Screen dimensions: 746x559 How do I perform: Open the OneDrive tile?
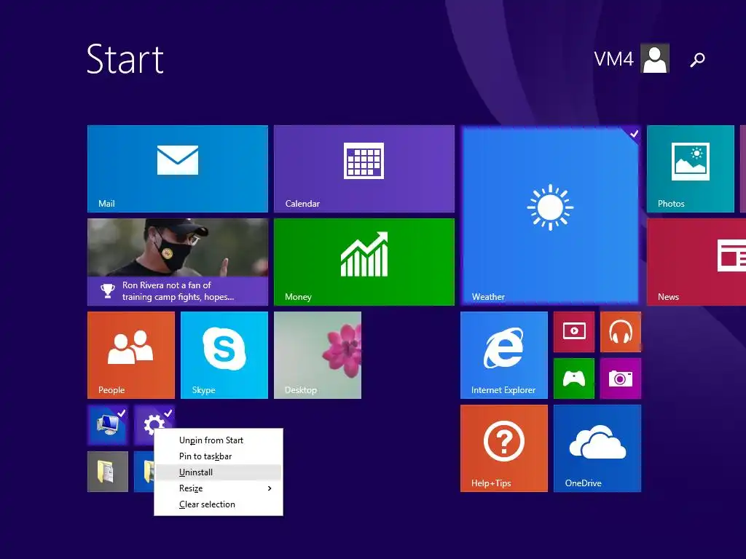pos(597,448)
